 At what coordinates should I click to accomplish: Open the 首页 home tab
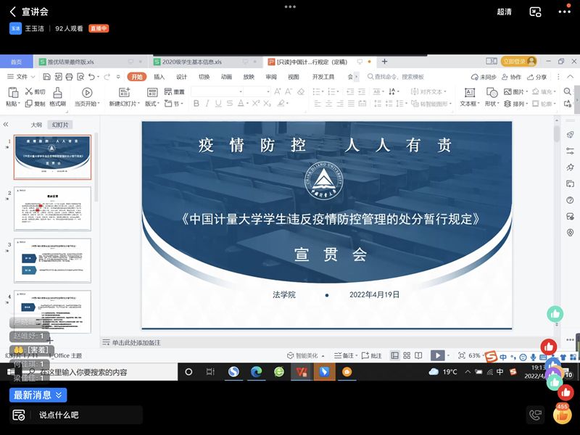16,62
